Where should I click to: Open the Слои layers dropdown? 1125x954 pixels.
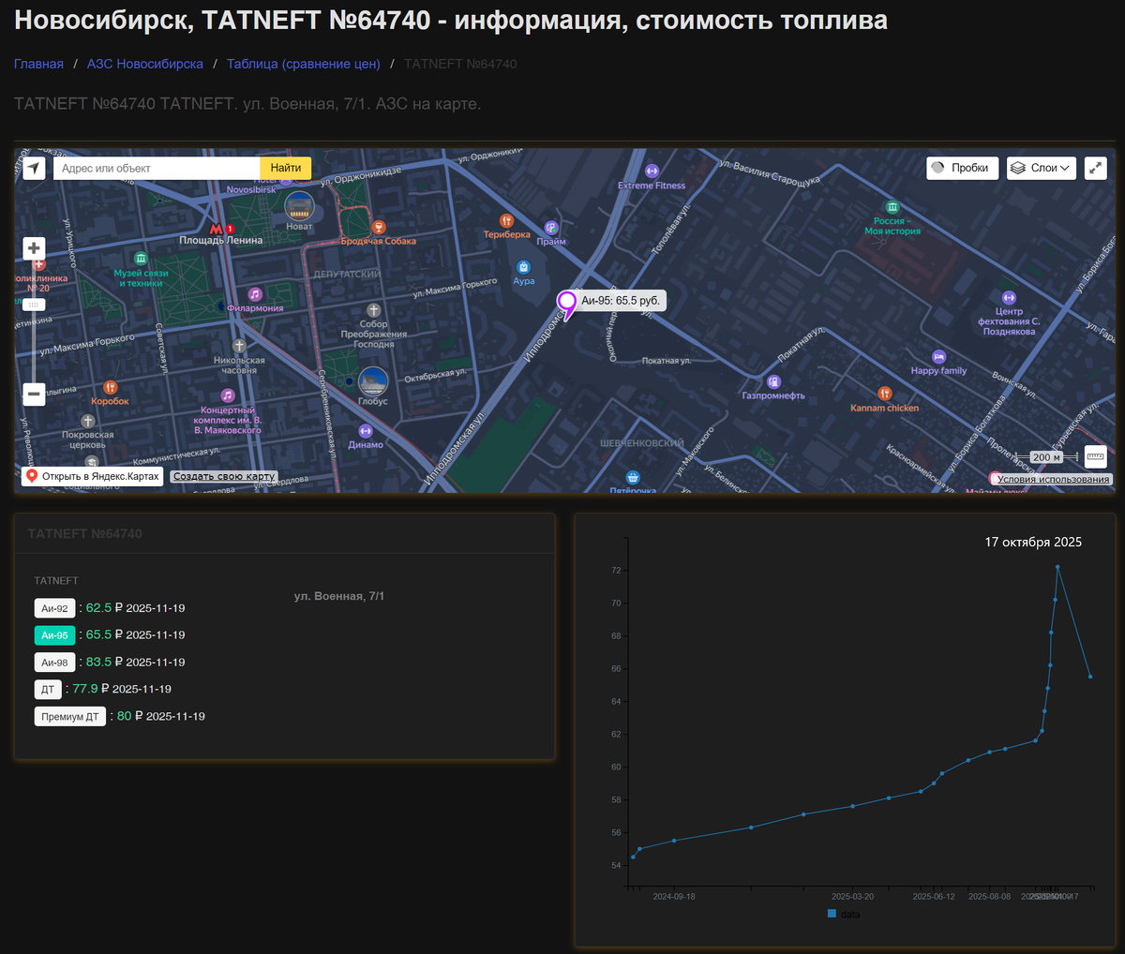[x=1042, y=168]
